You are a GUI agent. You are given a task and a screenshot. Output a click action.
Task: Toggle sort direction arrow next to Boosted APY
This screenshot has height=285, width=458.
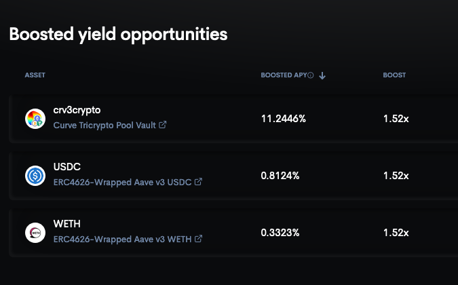coord(322,75)
